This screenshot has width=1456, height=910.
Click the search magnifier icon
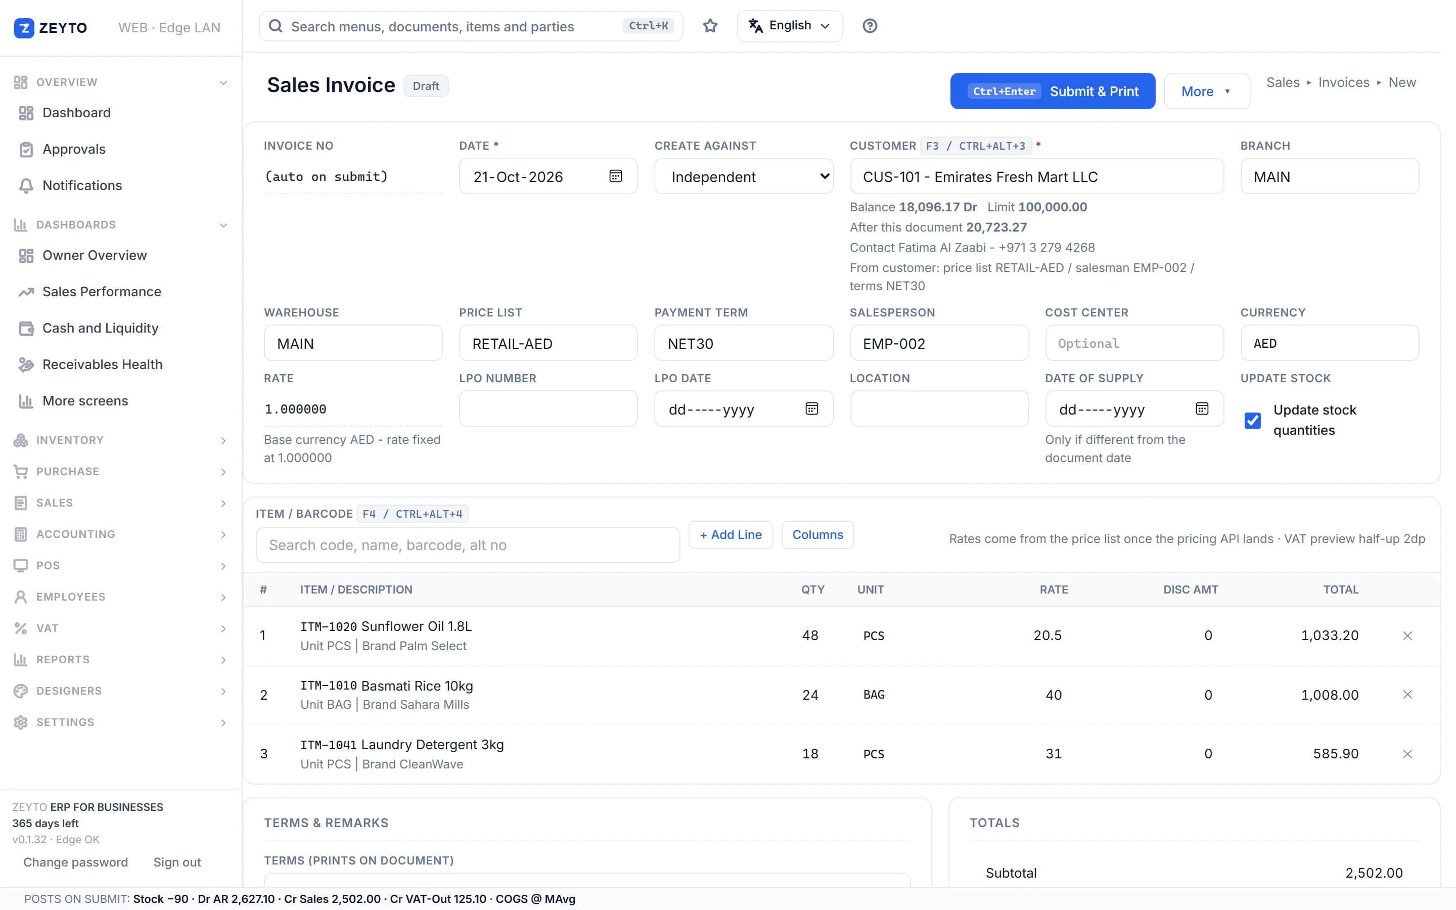[276, 26]
